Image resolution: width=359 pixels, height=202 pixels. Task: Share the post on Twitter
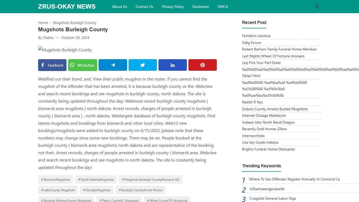pyautogui.click(x=142, y=65)
